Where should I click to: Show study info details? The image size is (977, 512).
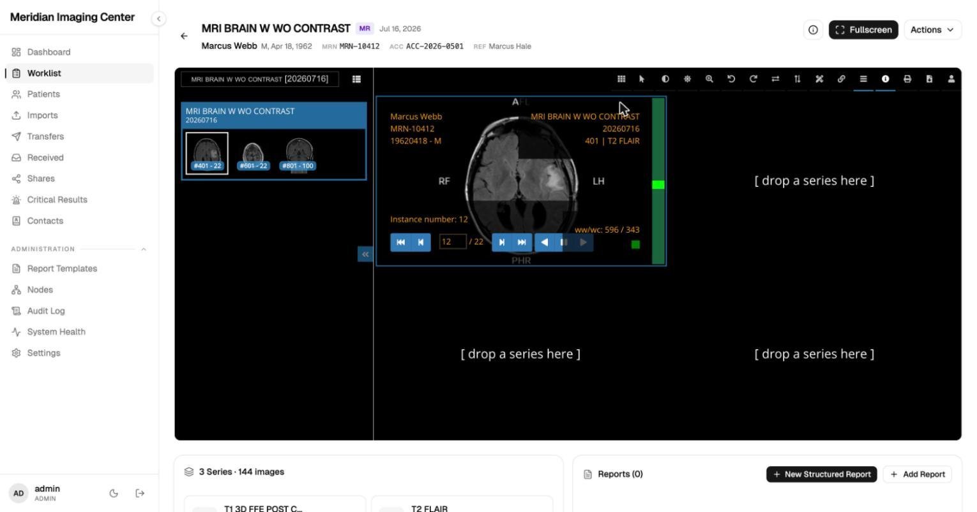[x=813, y=30]
